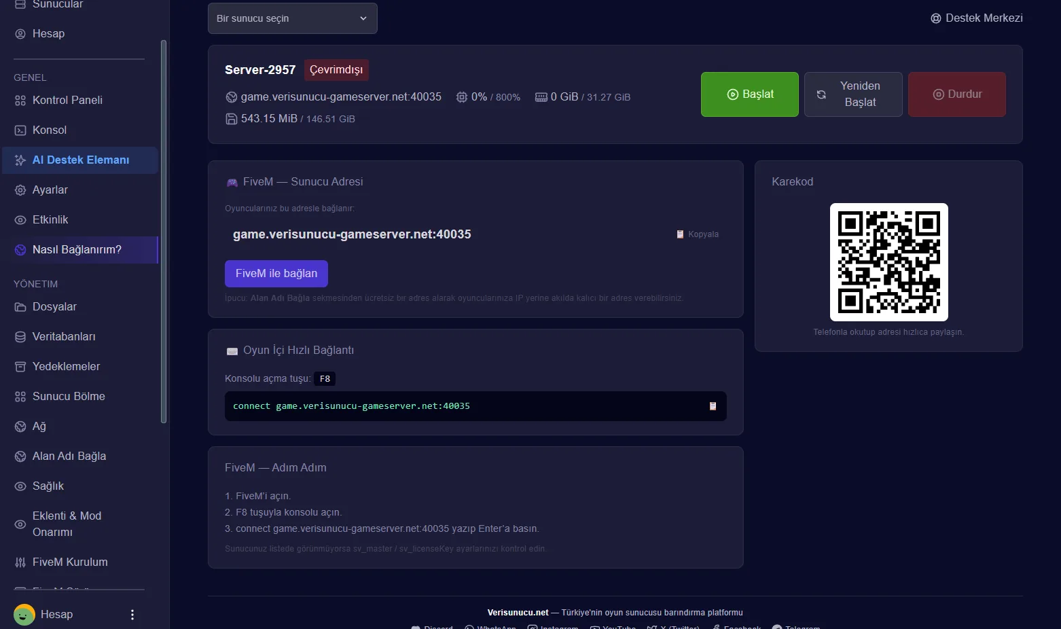The height and width of the screenshot is (629, 1061).
Task: Click the FiveM ile bağlan button
Action: pos(276,274)
